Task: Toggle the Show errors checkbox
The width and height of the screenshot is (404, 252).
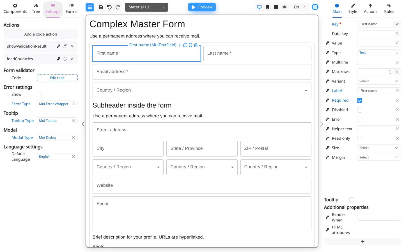Action: click(x=39, y=95)
